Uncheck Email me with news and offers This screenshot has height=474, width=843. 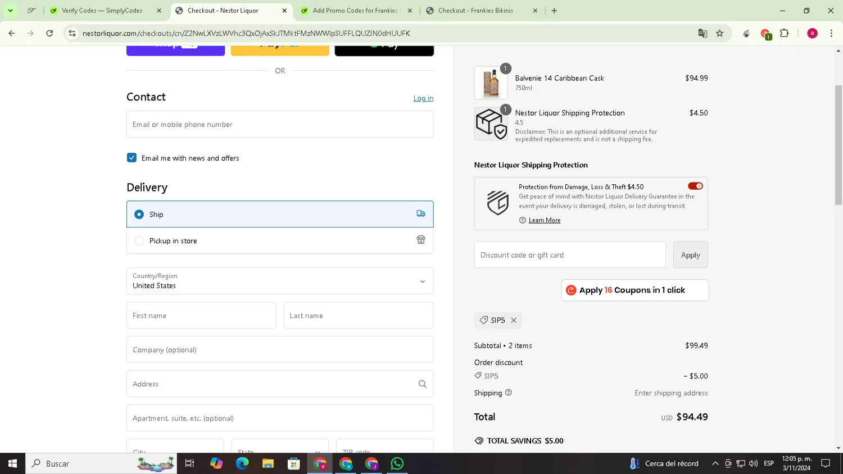tap(132, 158)
